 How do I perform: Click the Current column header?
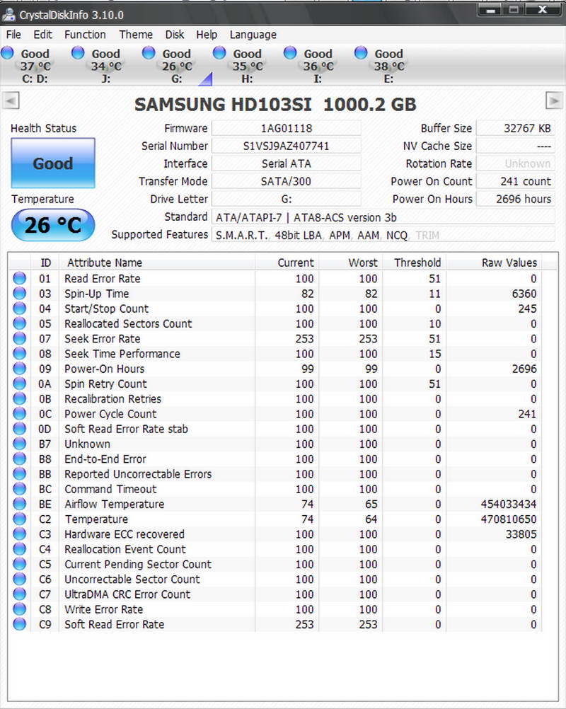point(287,263)
